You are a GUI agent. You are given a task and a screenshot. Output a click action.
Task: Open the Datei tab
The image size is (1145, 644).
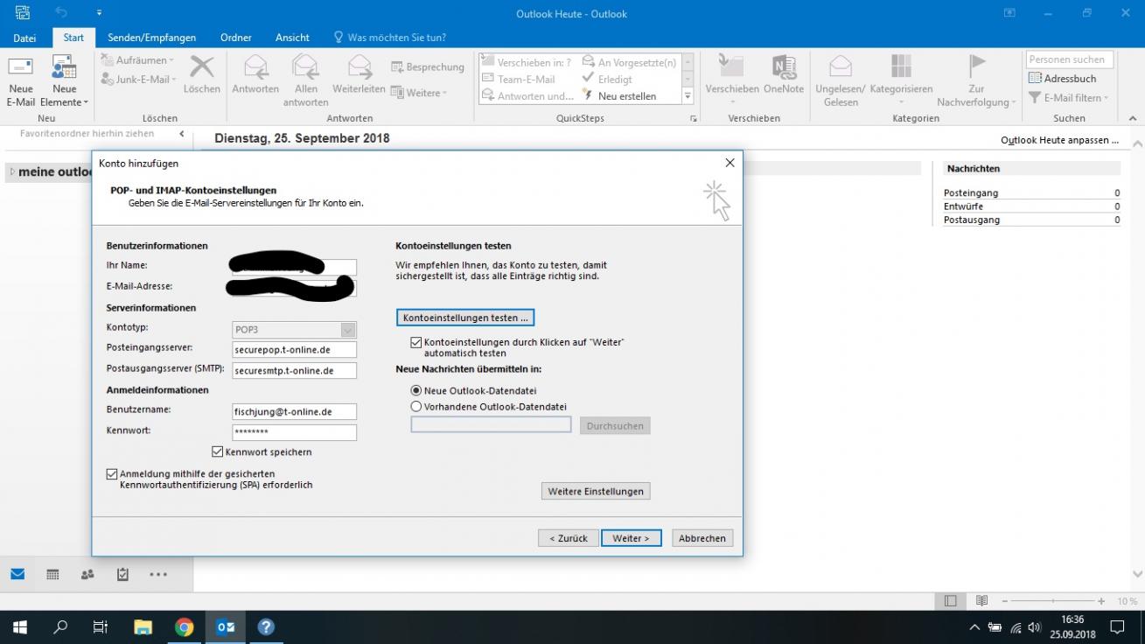point(24,38)
